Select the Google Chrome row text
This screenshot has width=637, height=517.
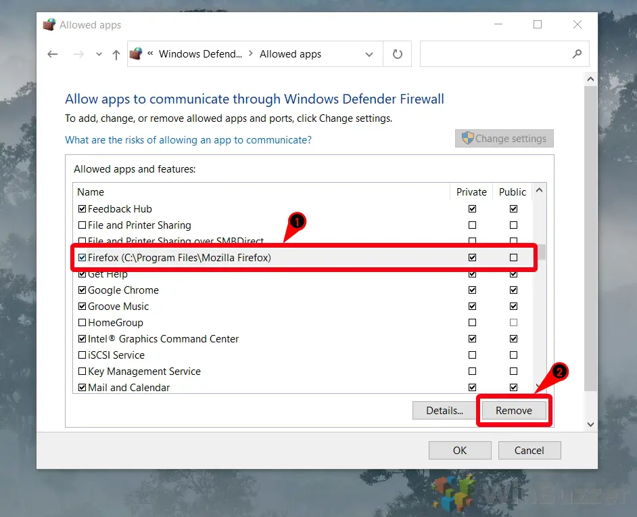(x=123, y=290)
